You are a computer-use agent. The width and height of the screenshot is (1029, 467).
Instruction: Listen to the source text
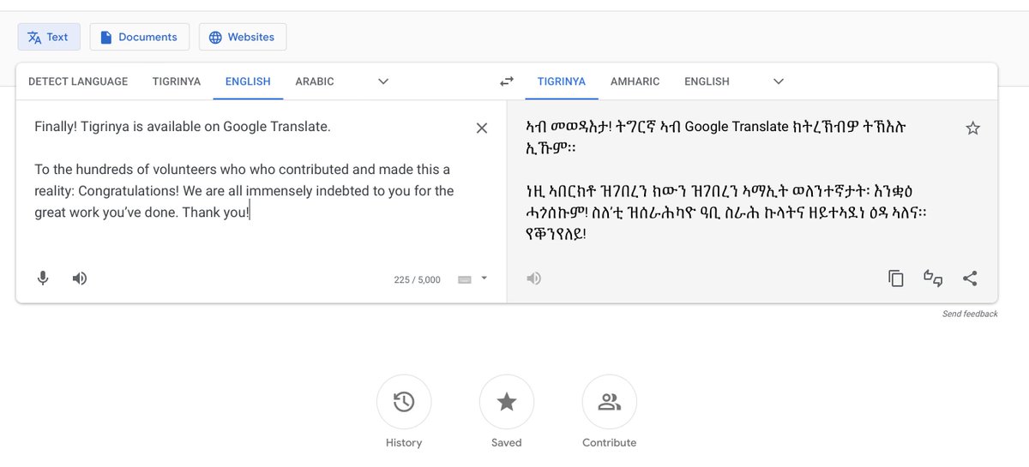80,278
